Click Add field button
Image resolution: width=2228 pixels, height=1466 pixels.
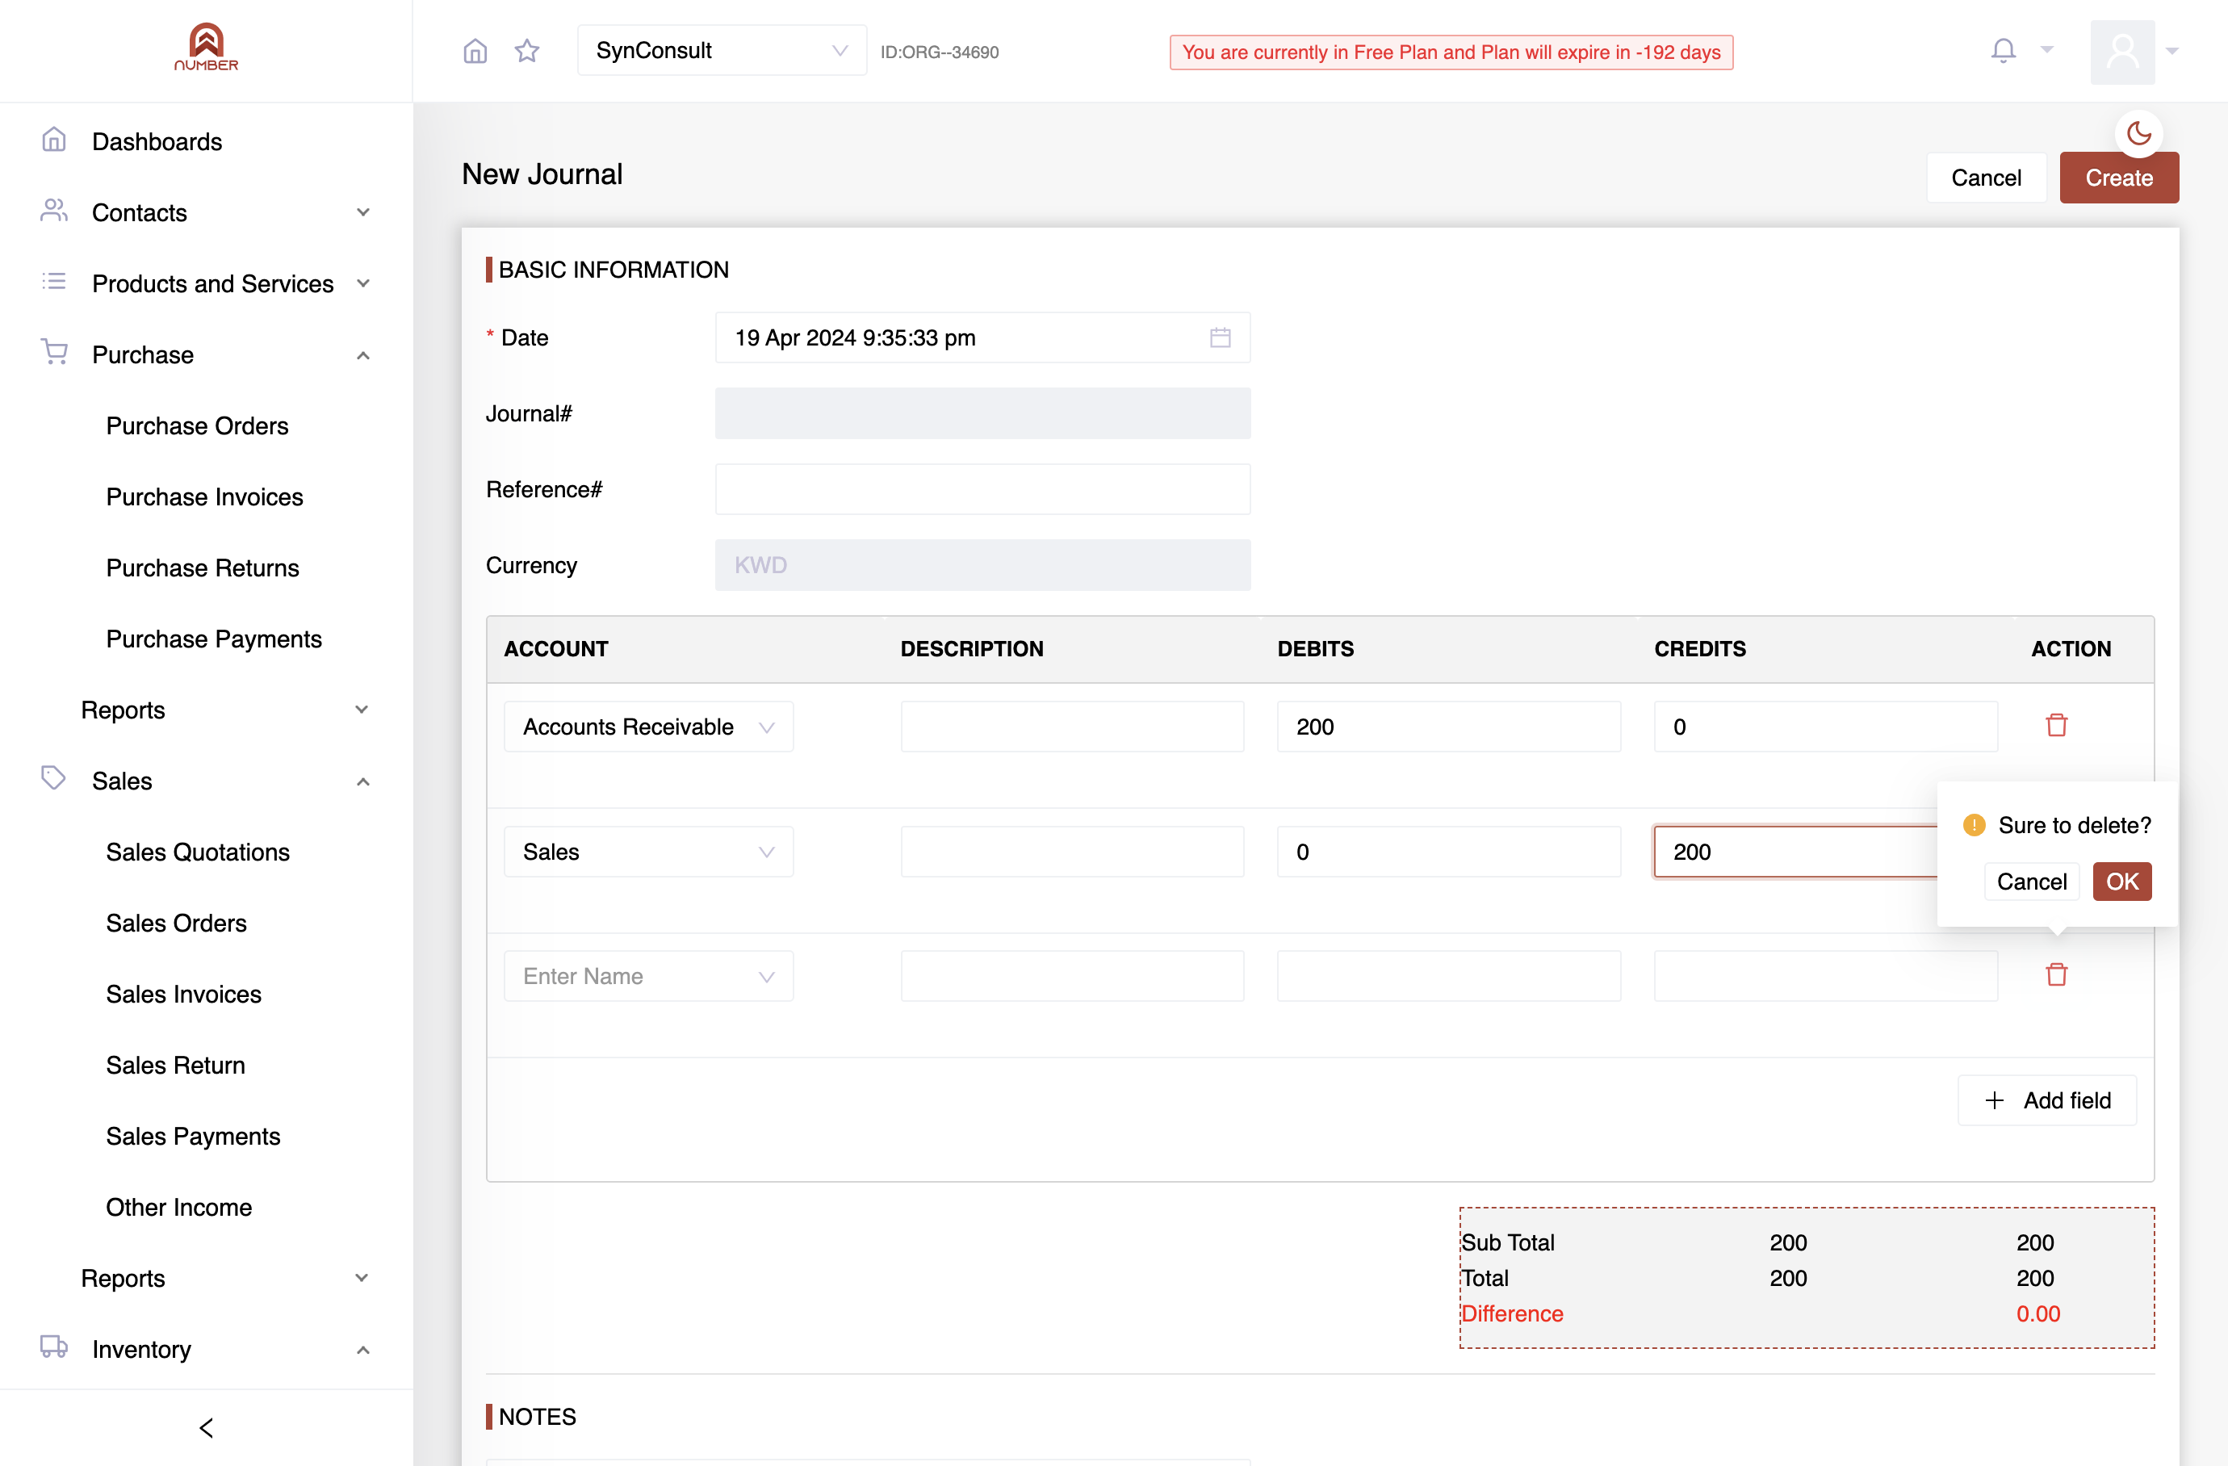pos(2047,1101)
